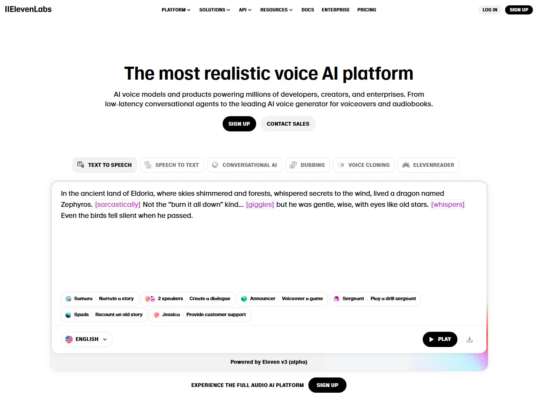Click the Jessica voice avatar icon
Screen dimensions: 539x403
pos(156,315)
